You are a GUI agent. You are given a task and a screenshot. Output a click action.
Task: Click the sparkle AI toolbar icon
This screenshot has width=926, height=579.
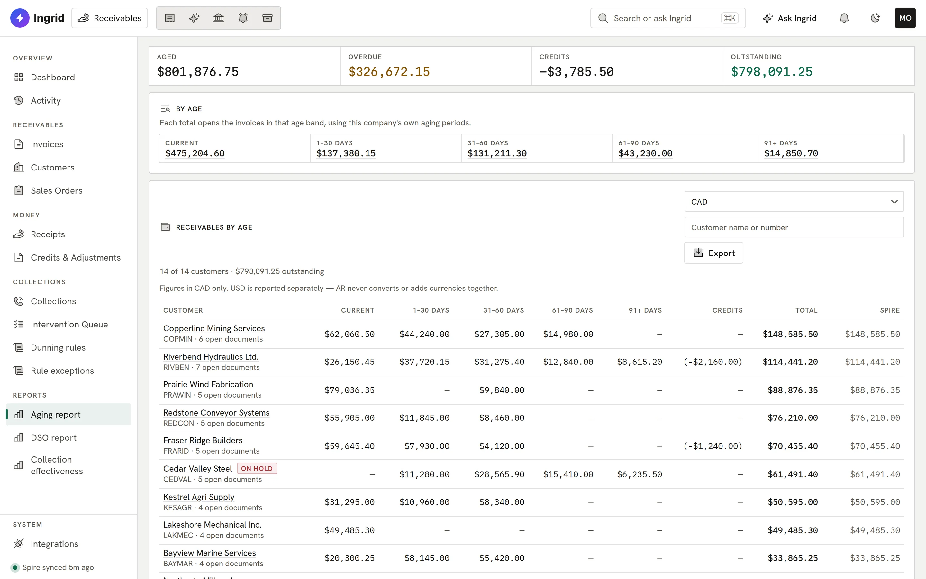pyautogui.click(x=195, y=18)
